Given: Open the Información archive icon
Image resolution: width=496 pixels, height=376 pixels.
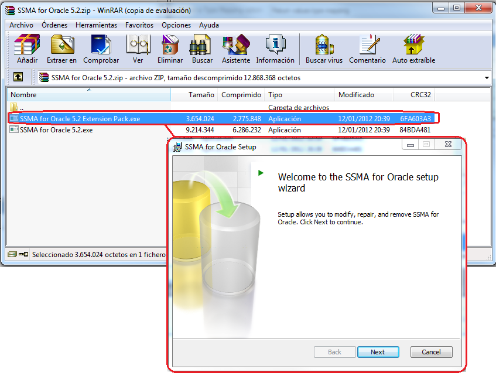Looking at the screenshot, I should (275, 49).
